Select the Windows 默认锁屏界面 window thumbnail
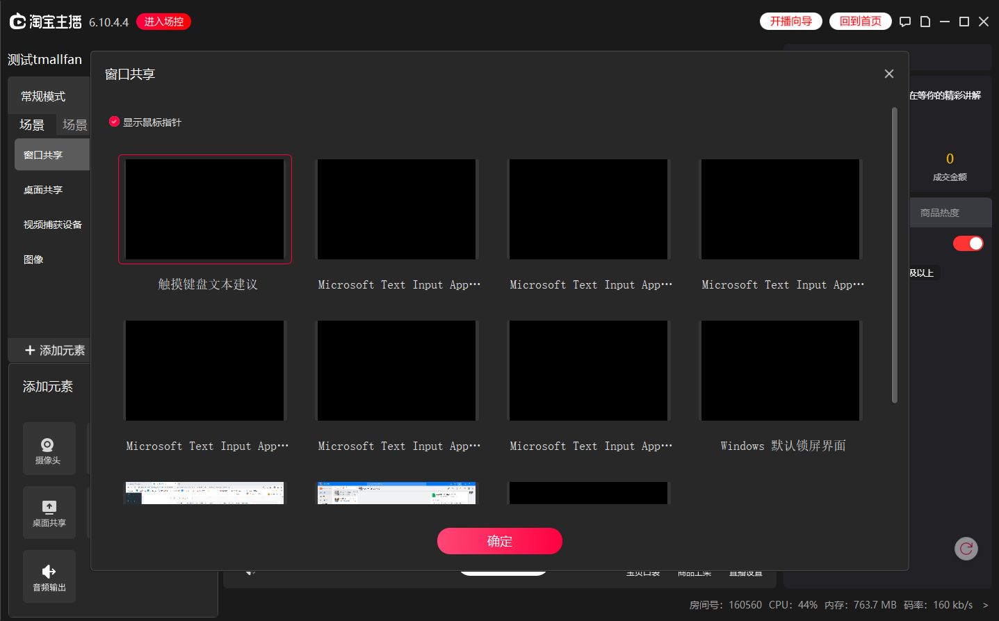Image resolution: width=999 pixels, height=621 pixels. [780, 371]
